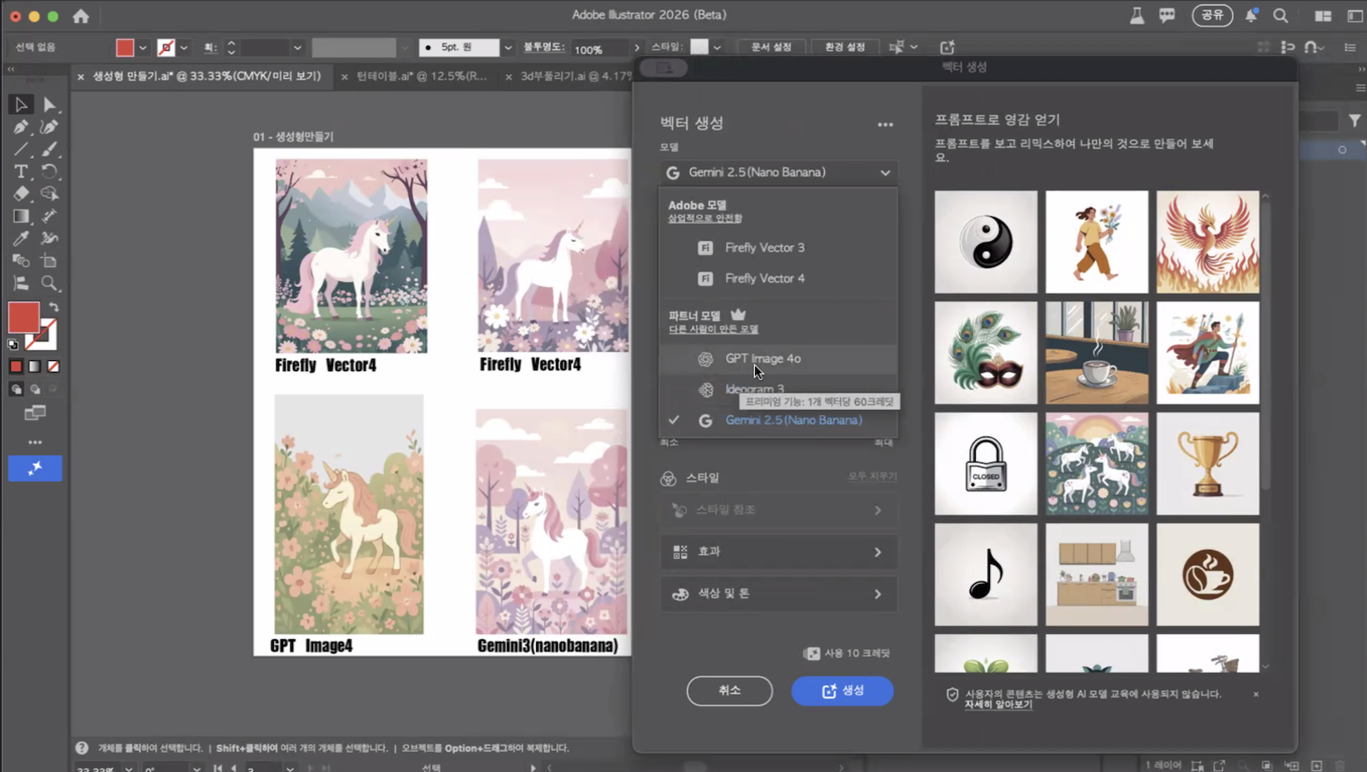This screenshot has width=1367, height=772.
Task: Open the model dropdown Gemini 2.5 (Nano Banana)
Action: pyautogui.click(x=779, y=172)
